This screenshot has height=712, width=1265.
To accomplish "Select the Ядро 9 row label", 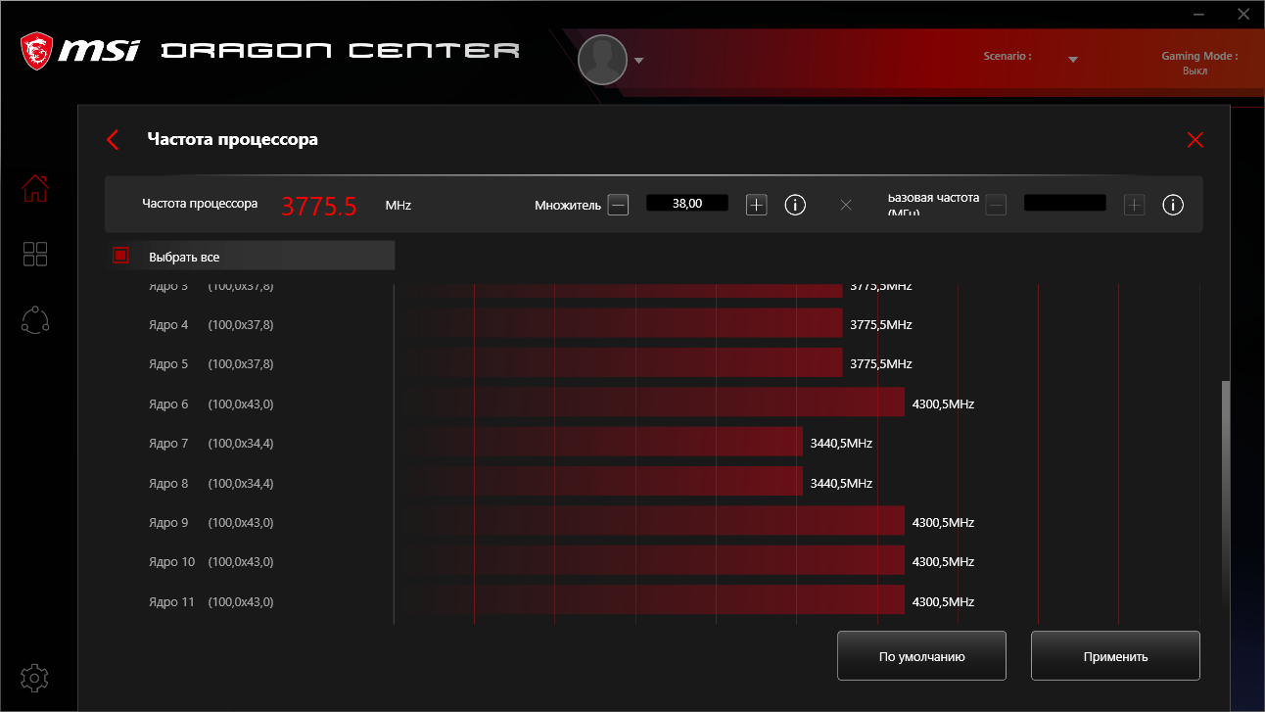I will click(x=168, y=523).
